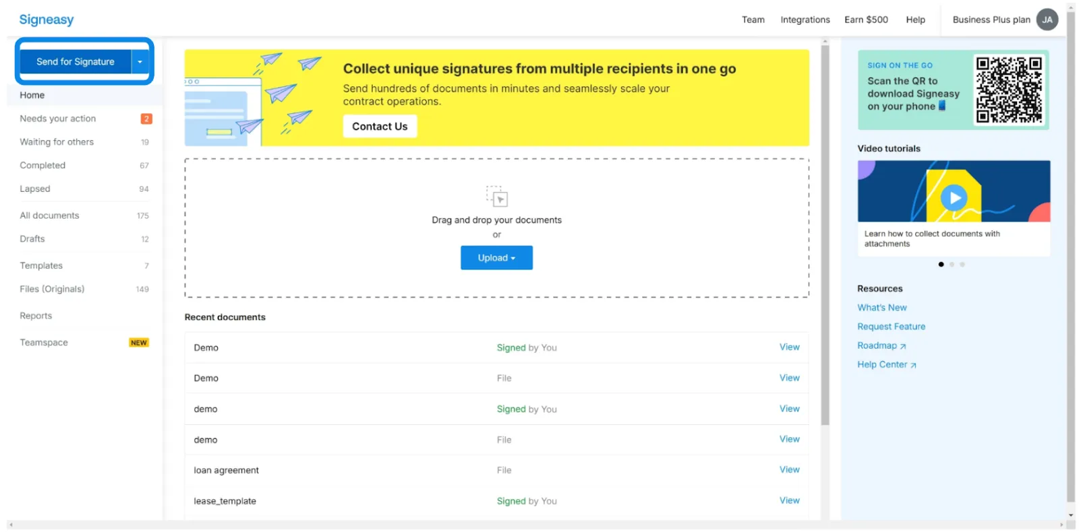Open the Help Center link

(882, 364)
